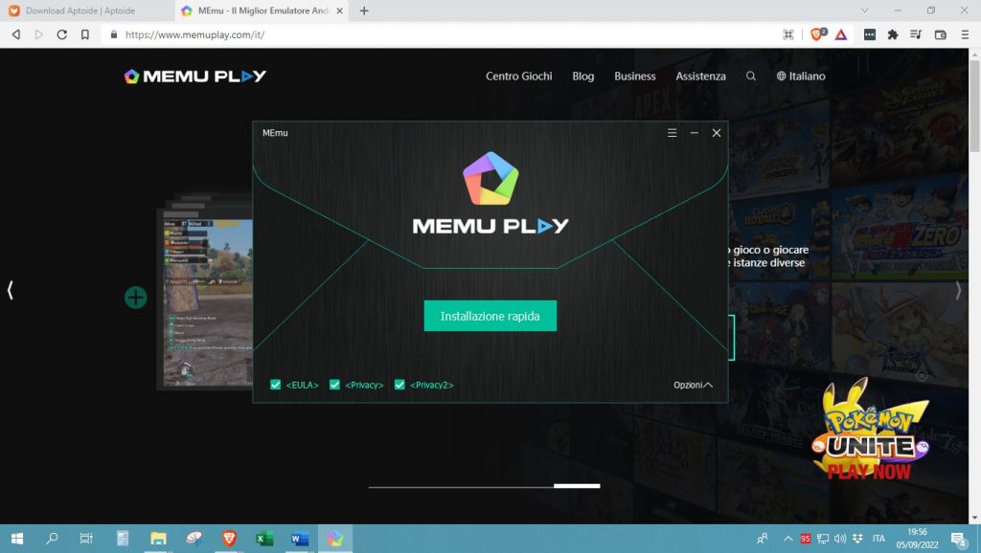Open the Brave Wallet icon

point(940,34)
